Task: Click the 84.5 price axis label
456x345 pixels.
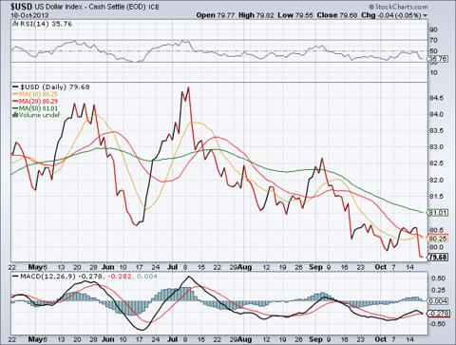Action: pyautogui.click(x=437, y=98)
